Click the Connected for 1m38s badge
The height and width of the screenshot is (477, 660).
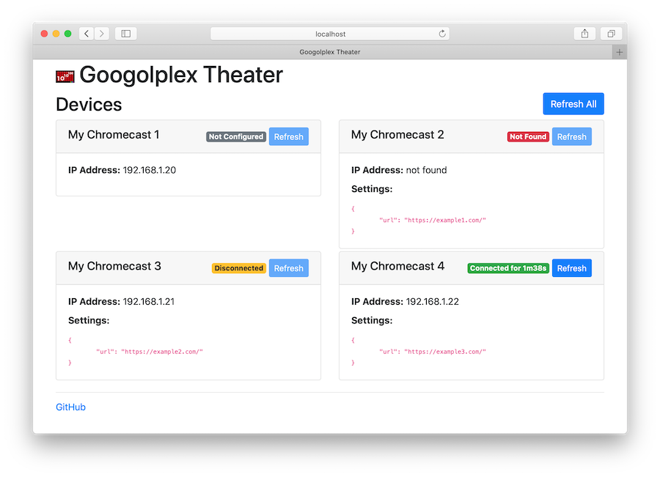508,268
